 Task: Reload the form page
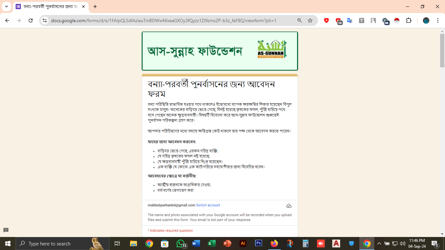(31, 21)
